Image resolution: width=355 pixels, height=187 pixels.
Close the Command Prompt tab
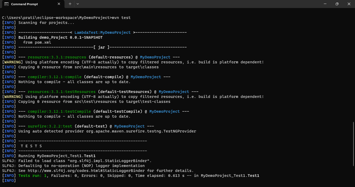pyautogui.click(x=59, y=4)
